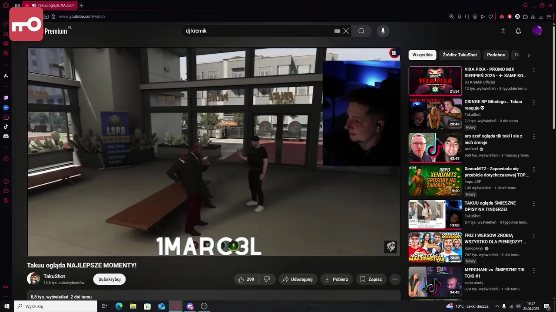Show more filter chips with arrow

(x=529, y=55)
